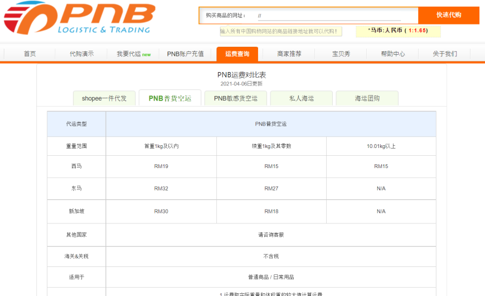Open the 宝贝秀 navigation item

click(x=341, y=54)
